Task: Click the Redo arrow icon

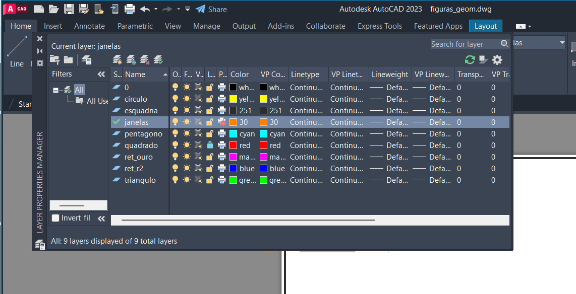Action: pos(167,9)
